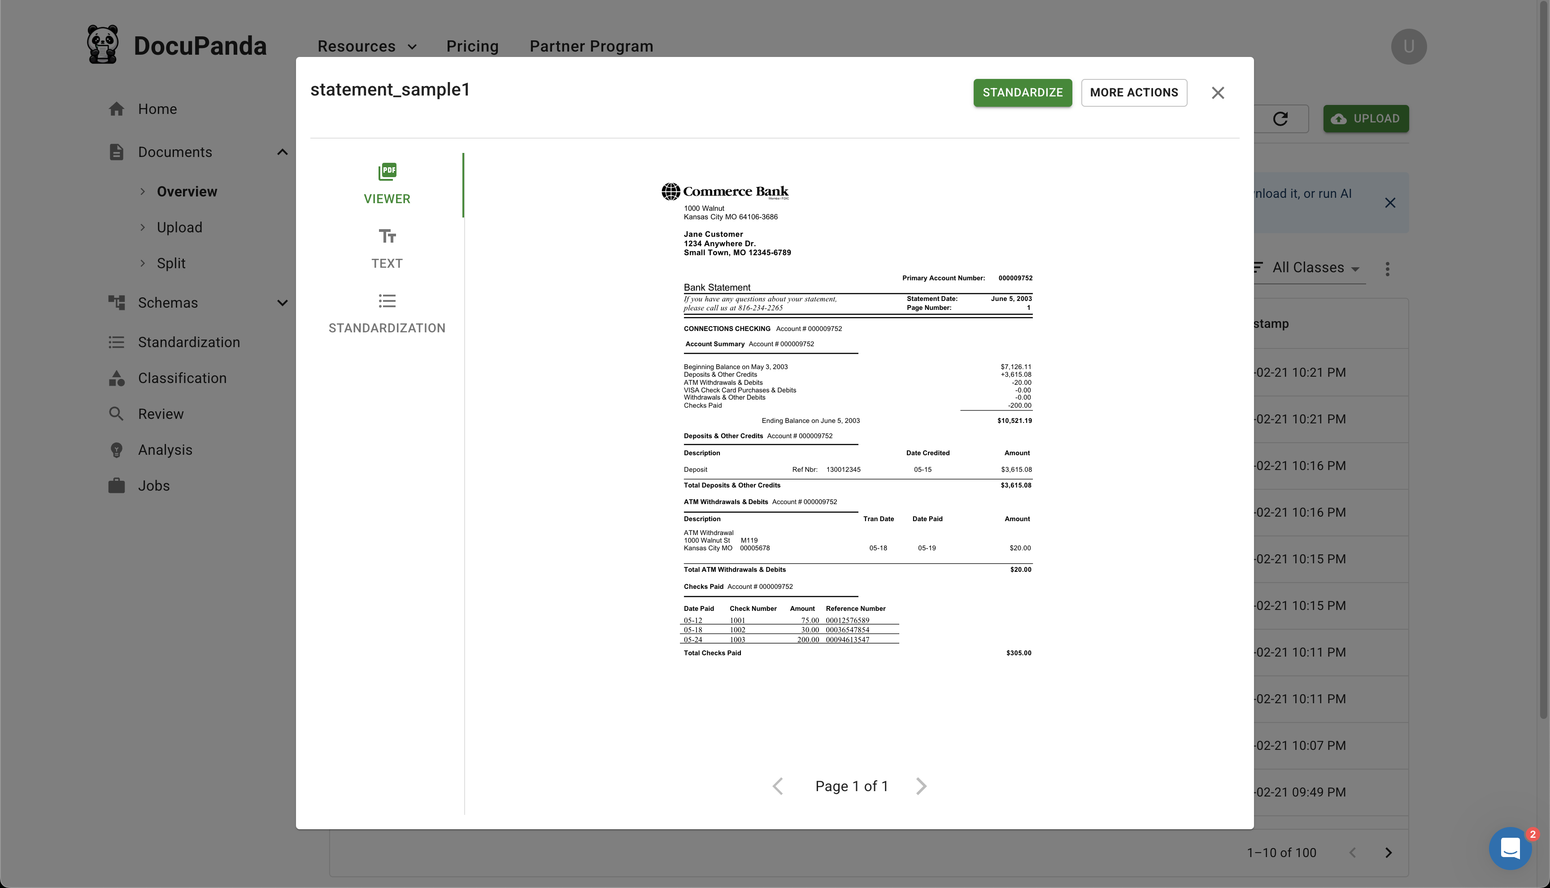Go to the next document page
Viewport: 1550px width, 888px height.
(x=921, y=786)
